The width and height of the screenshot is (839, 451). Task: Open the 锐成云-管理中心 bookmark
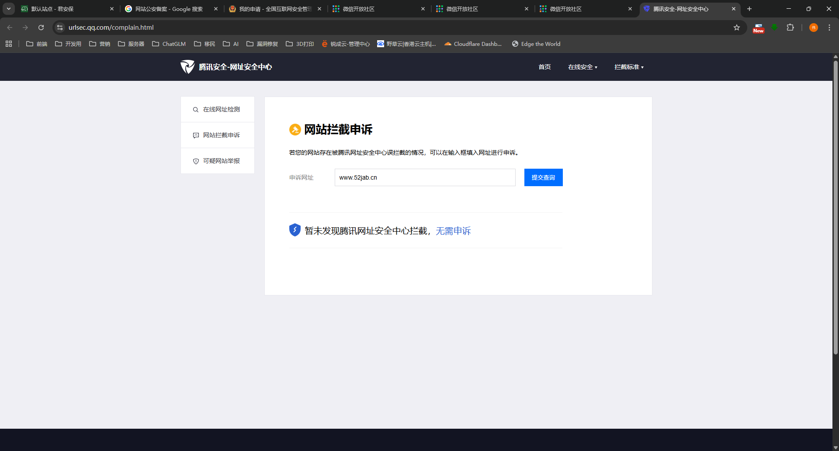tap(346, 44)
